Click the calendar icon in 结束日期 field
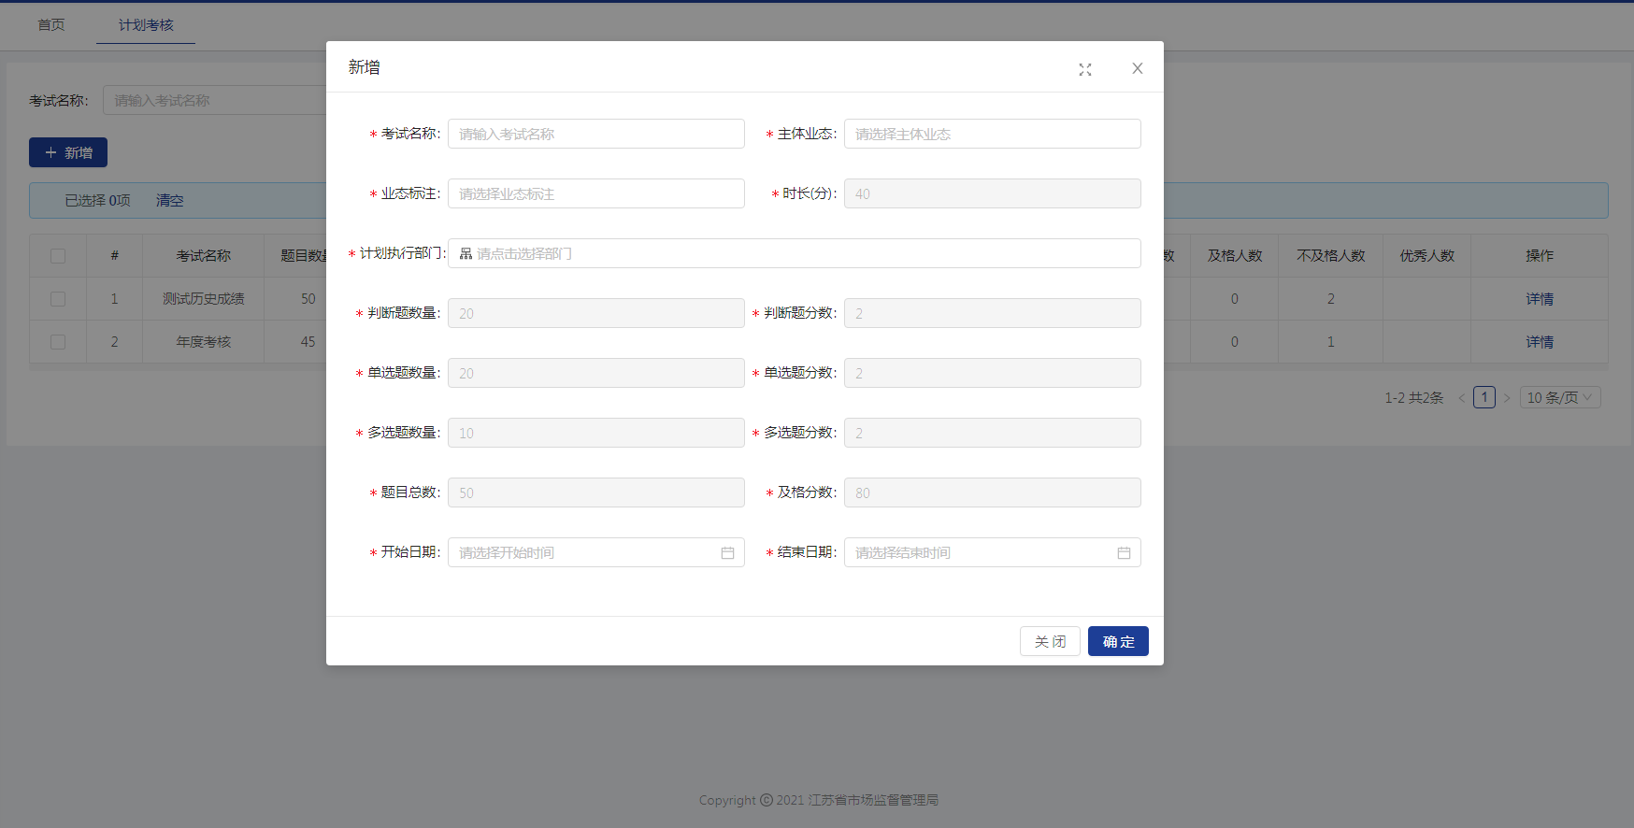The height and width of the screenshot is (828, 1634). 1124,553
